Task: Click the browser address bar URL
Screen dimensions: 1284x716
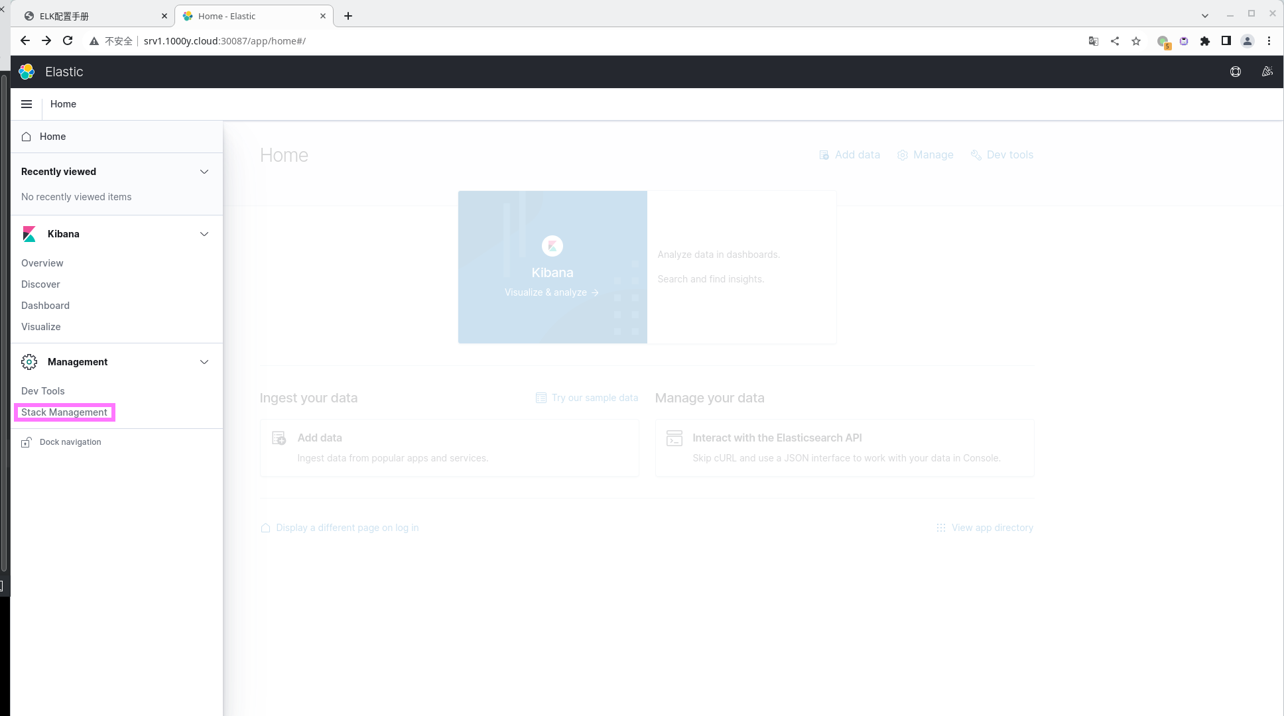Action: coord(225,41)
